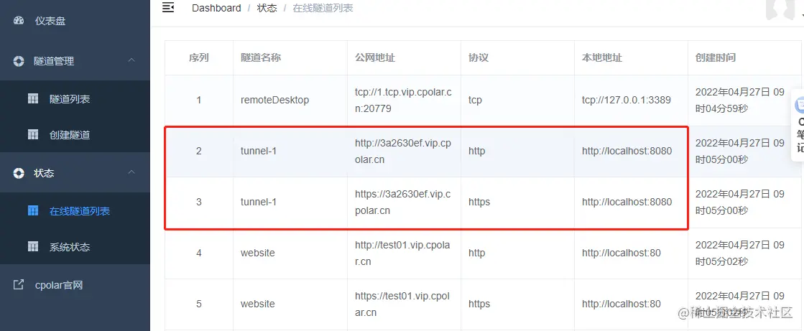Click tunnel-1 name in row 3
The width and height of the screenshot is (804, 331).
[x=259, y=202]
